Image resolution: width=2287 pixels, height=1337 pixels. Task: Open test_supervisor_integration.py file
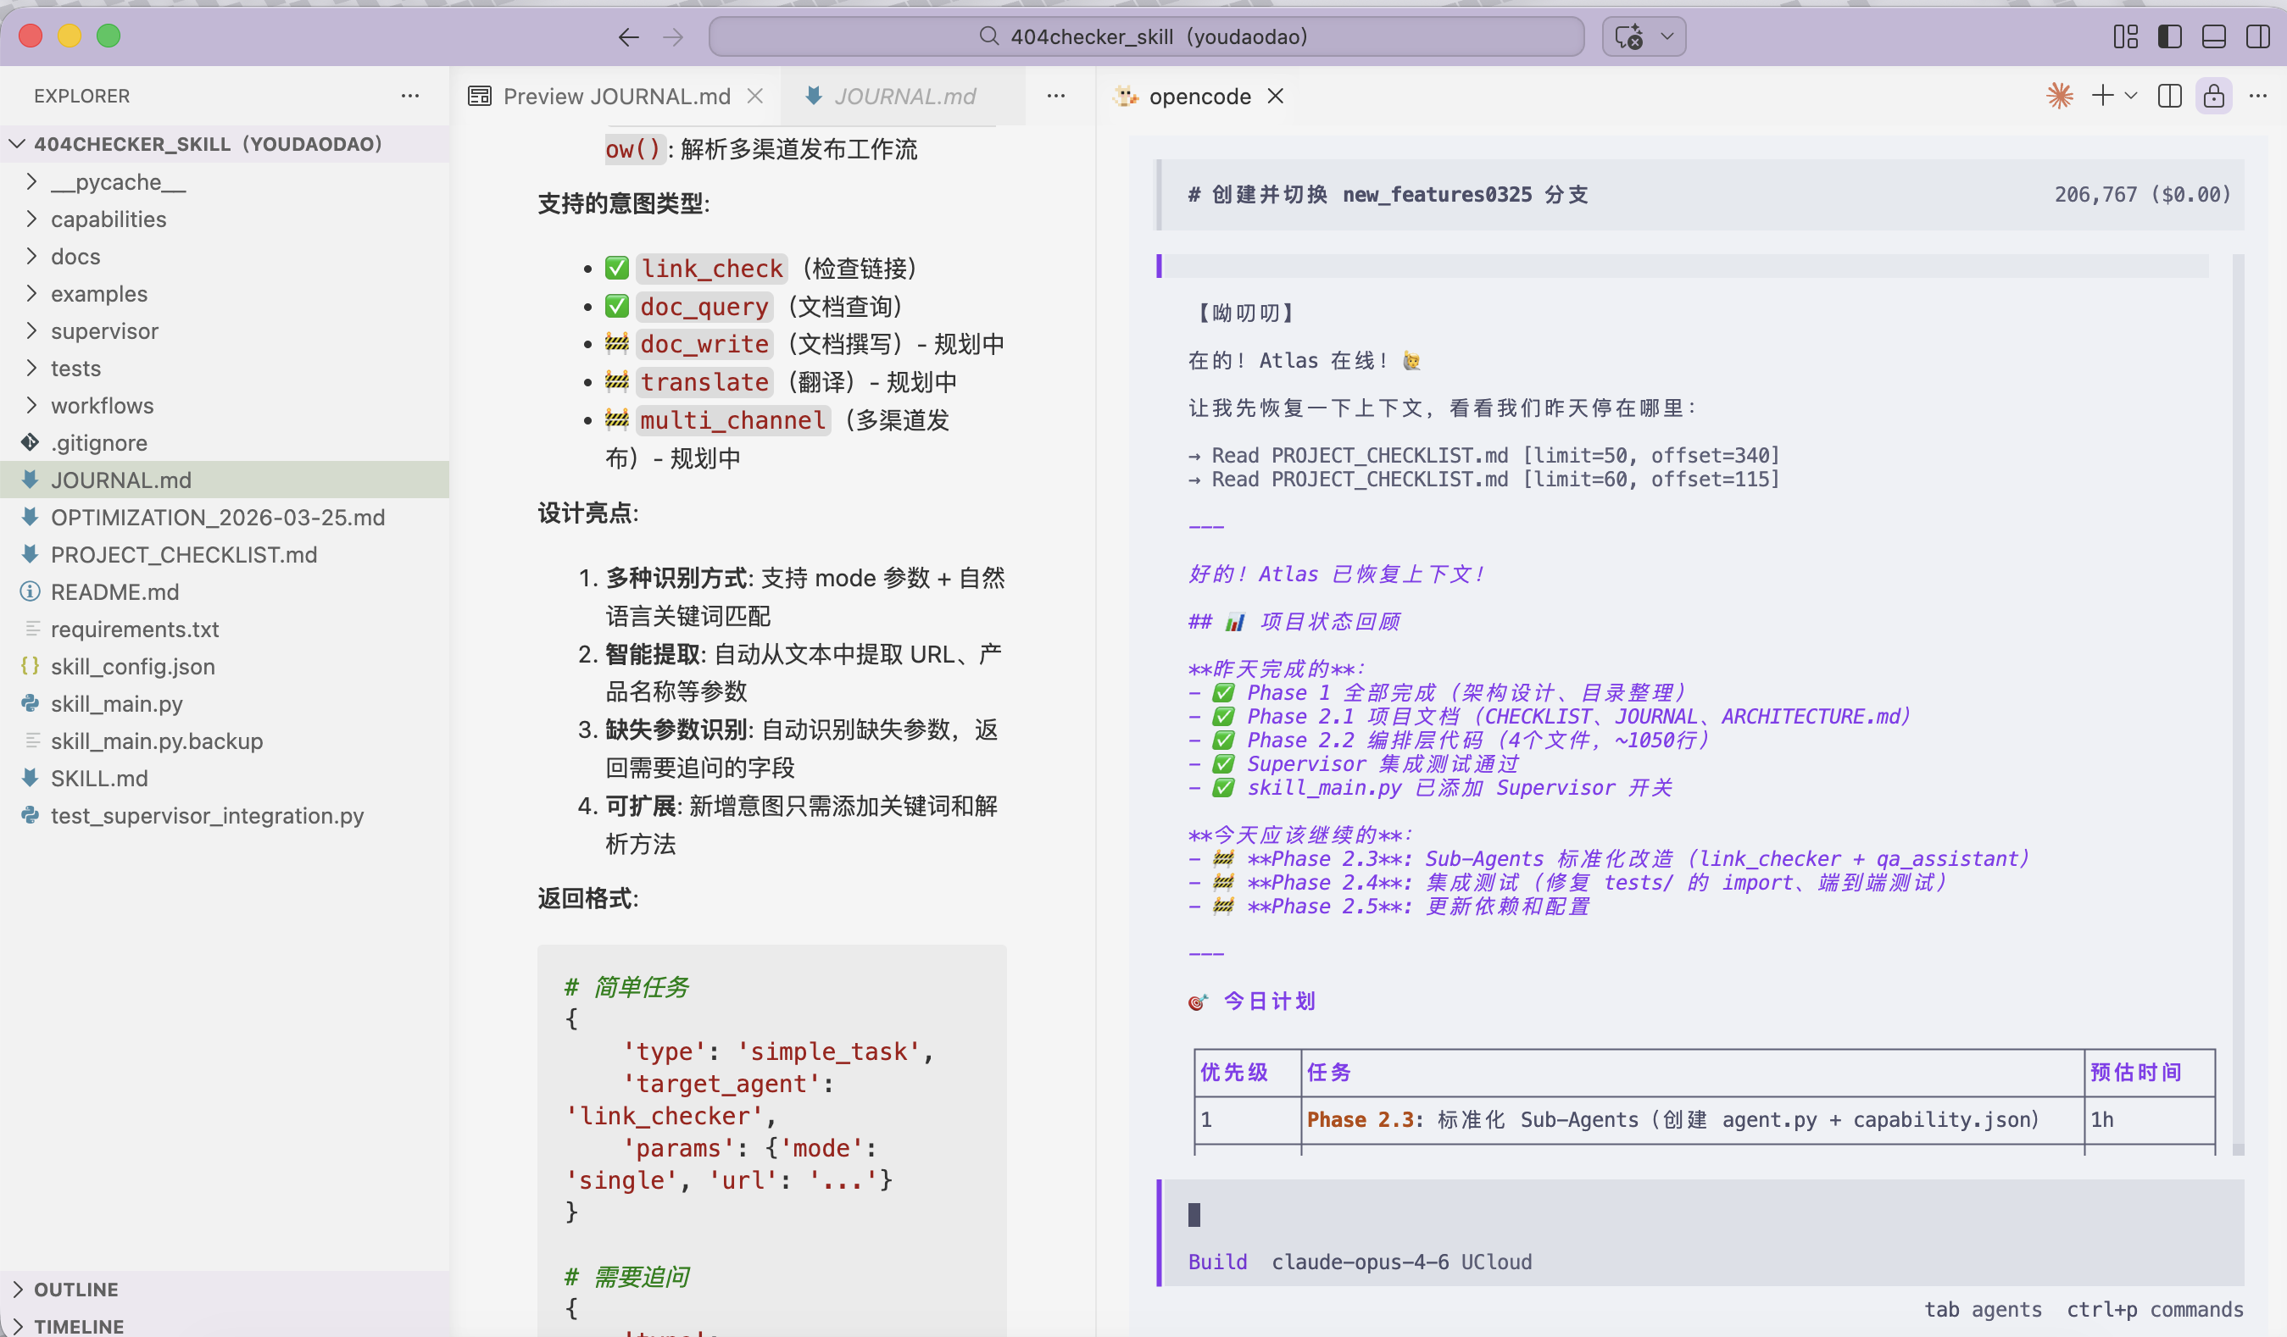224,814
